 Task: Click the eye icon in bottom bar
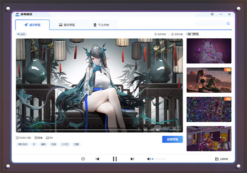[x=83, y=159]
